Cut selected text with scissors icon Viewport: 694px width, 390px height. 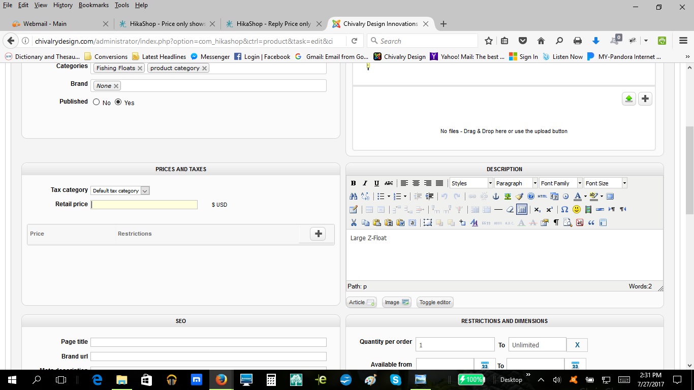(354, 222)
